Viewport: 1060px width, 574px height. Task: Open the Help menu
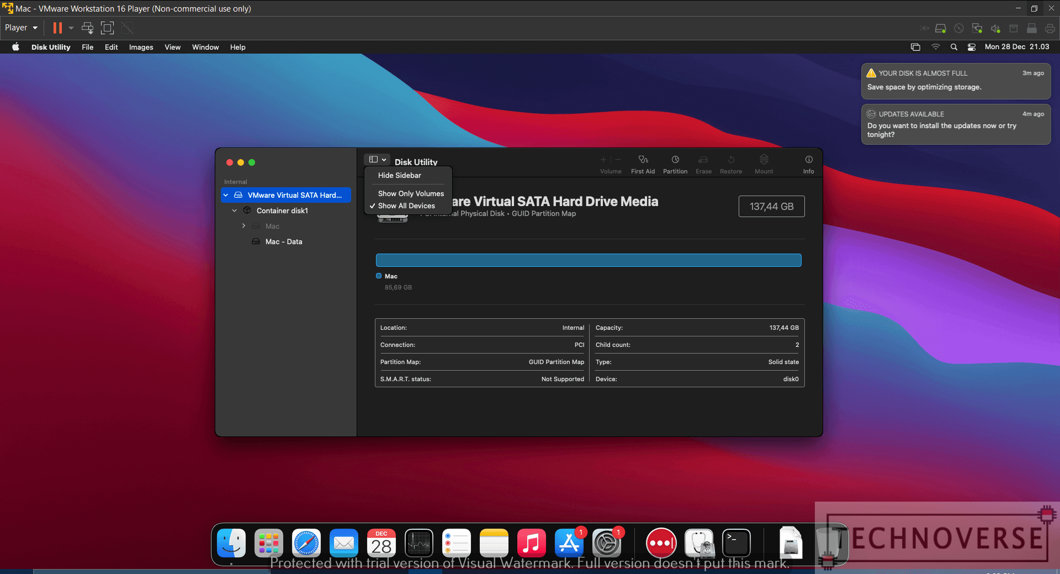click(237, 47)
